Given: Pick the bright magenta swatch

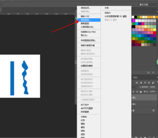Looking at the screenshot, I should pos(134,21).
